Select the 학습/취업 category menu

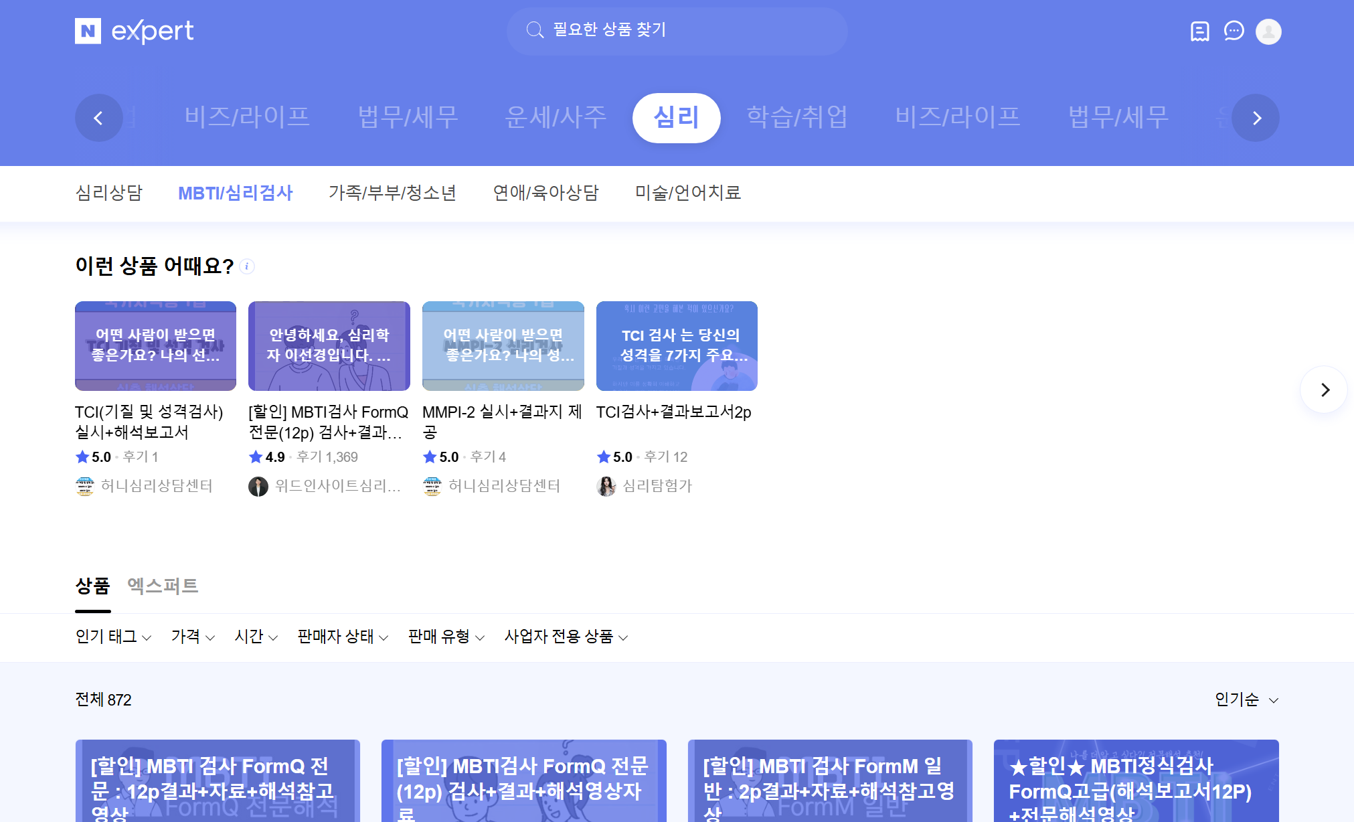pos(797,117)
